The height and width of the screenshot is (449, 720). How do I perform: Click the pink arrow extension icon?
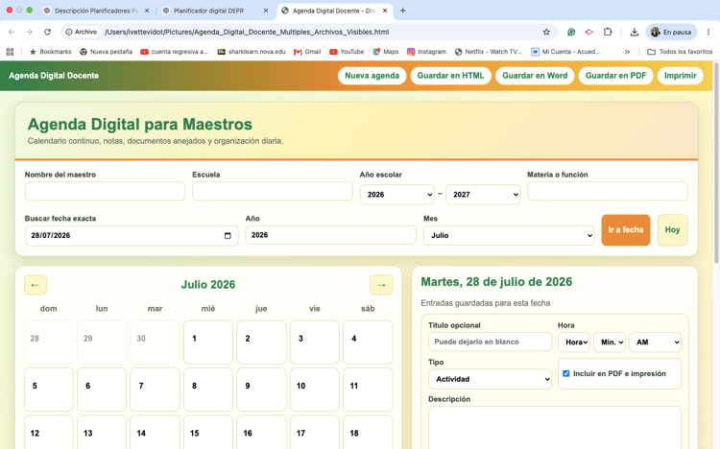[589, 32]
